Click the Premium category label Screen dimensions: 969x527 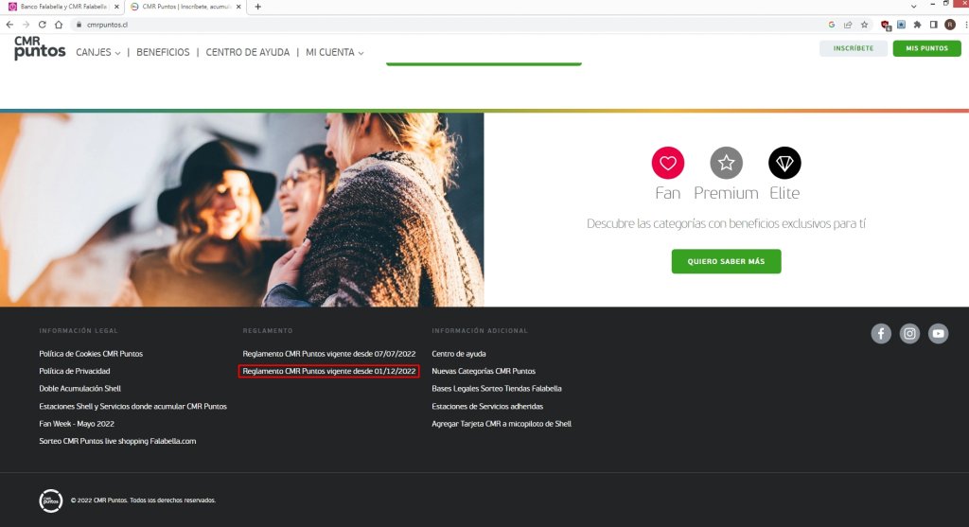pyautogui.click(x=726, y=193)
